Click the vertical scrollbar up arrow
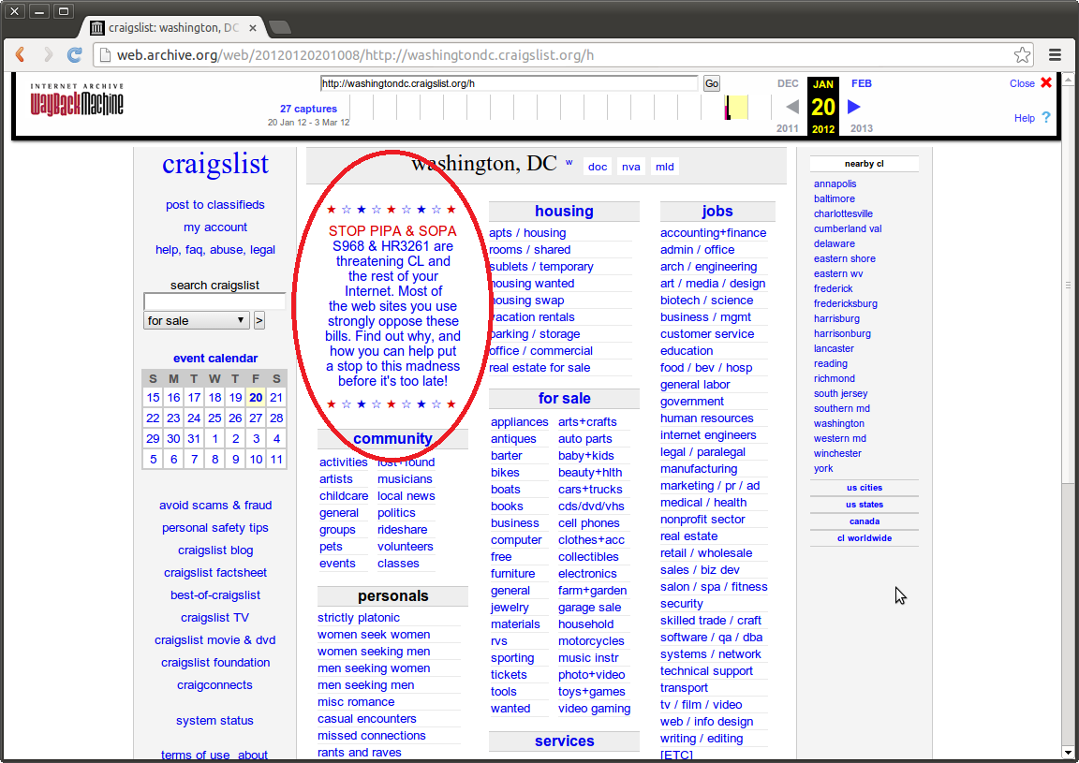Viewport: 1079px width, 763px height. (x=1068, y=79)
